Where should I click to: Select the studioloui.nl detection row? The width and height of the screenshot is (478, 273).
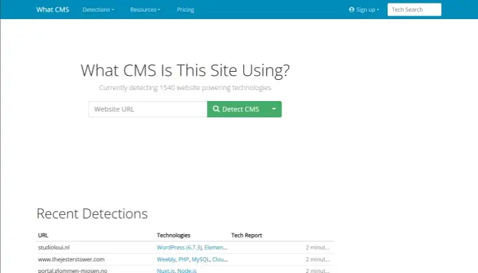tap(55, 247)
